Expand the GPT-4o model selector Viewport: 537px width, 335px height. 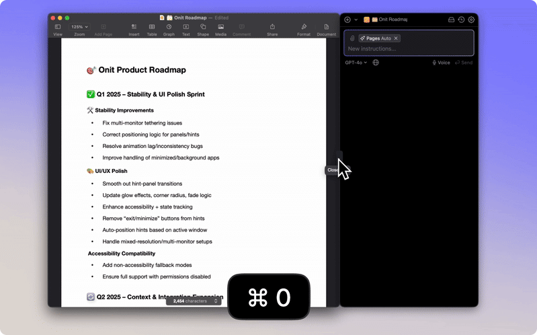click(x=356, y=63)
